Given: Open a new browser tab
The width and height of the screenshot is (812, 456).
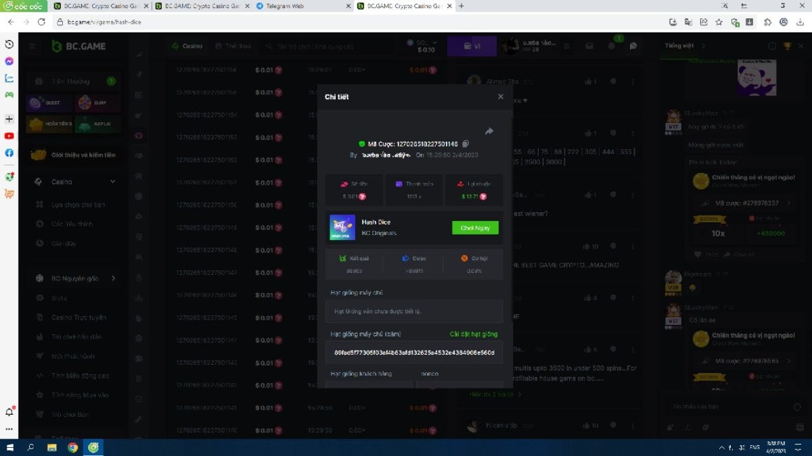Looking at the screenshot, I should (x=461, y=6).
